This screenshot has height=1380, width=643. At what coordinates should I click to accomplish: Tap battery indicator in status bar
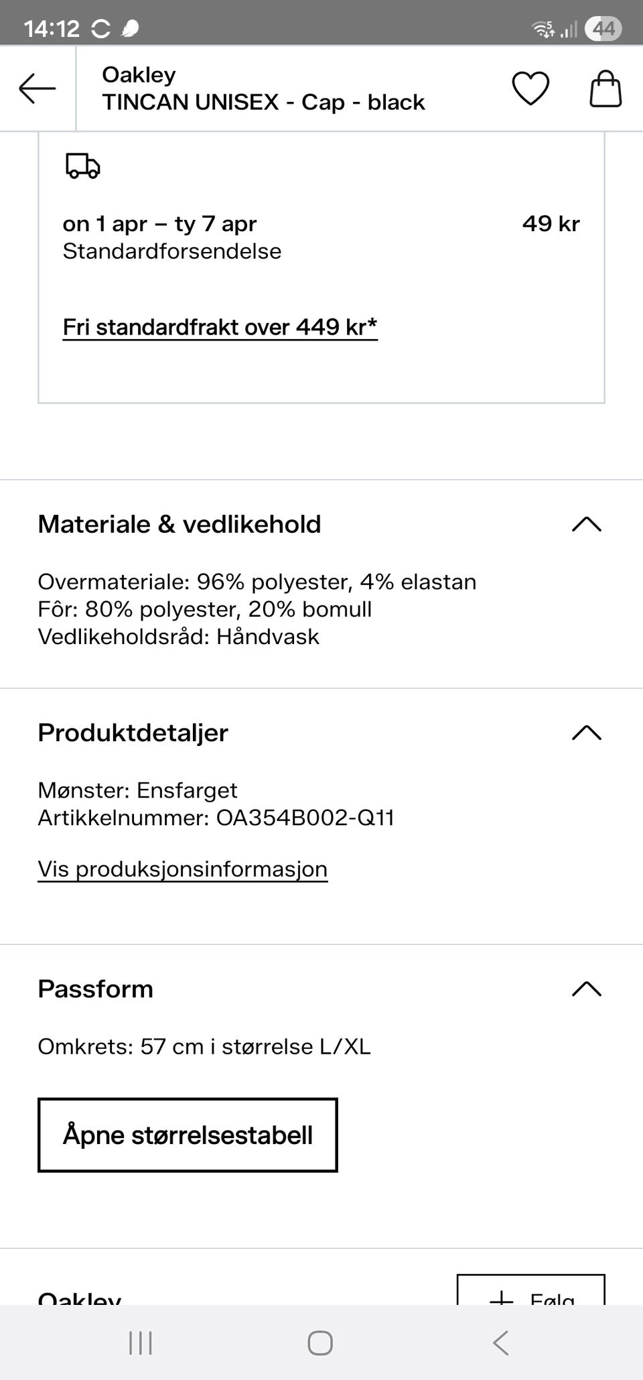pyautogui.click(x=603, y=28)
